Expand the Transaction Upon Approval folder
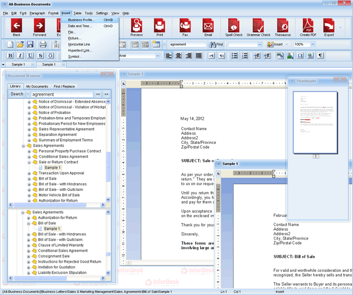 pyautogui.click(x=29, y=173)
